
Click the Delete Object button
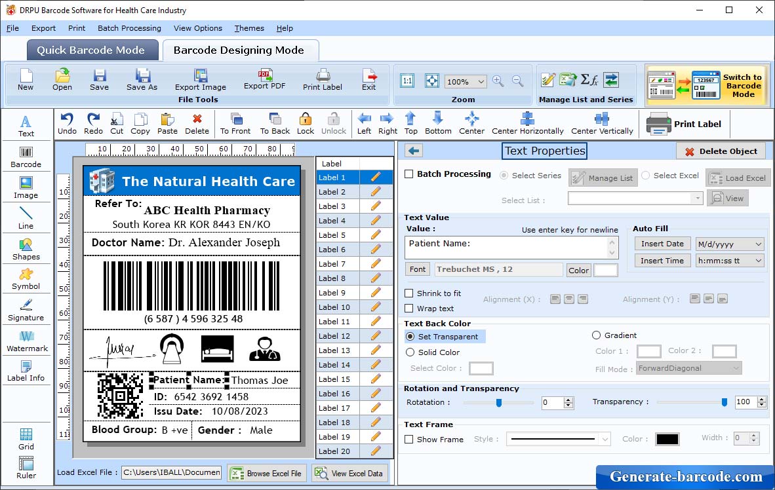click(x=721, y=151)
